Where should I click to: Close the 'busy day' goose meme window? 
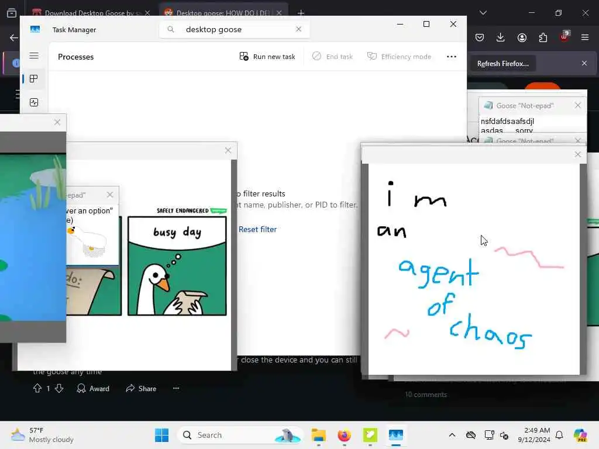pos(228,150)
